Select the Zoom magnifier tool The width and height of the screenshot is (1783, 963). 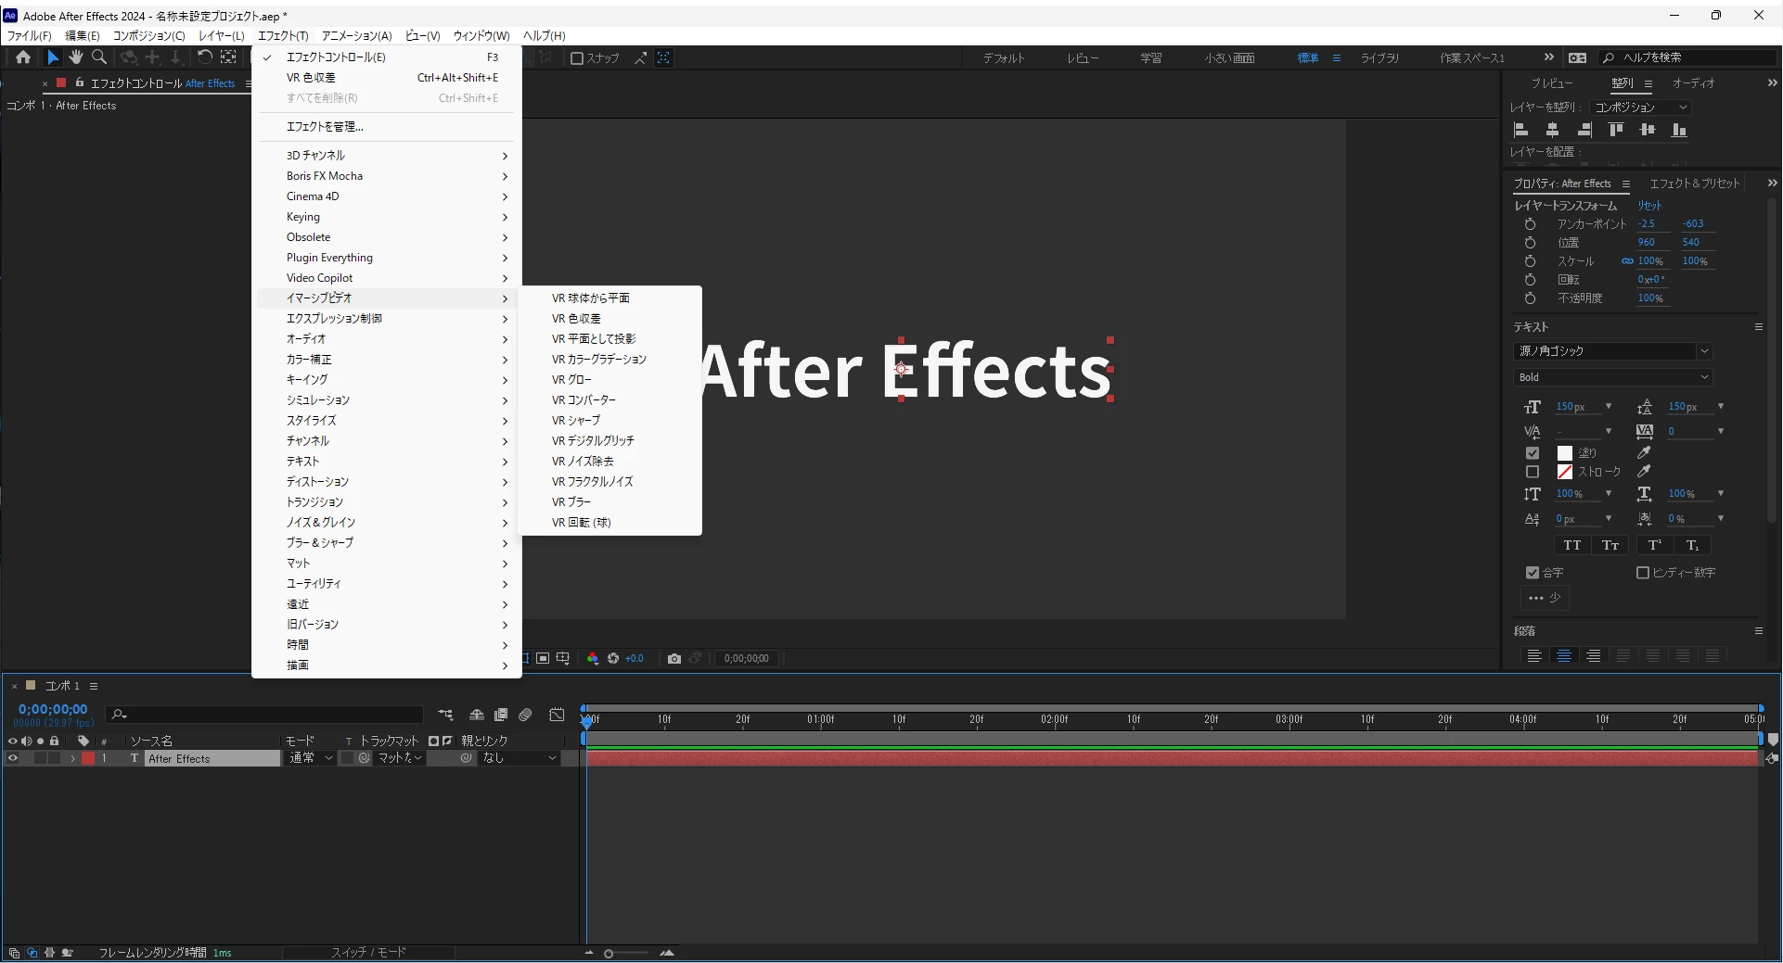(x=99, y=57)
